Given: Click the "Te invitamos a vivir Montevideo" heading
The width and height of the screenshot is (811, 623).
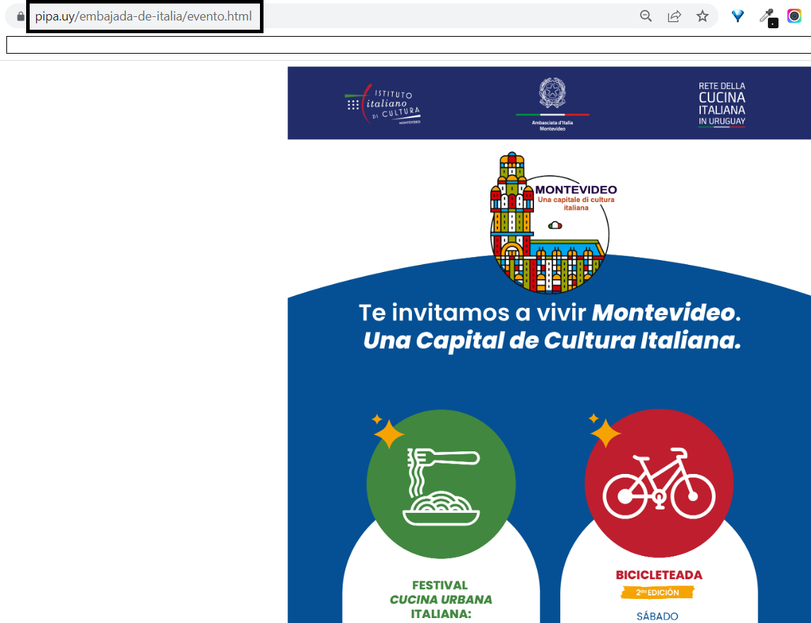Looking at the screenshot, I should 550,312.
